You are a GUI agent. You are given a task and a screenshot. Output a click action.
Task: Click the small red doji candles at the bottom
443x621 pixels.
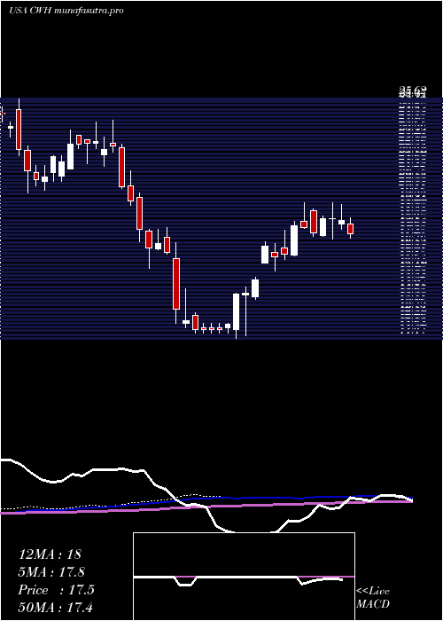pyautogui.click(x=212, y=328)
